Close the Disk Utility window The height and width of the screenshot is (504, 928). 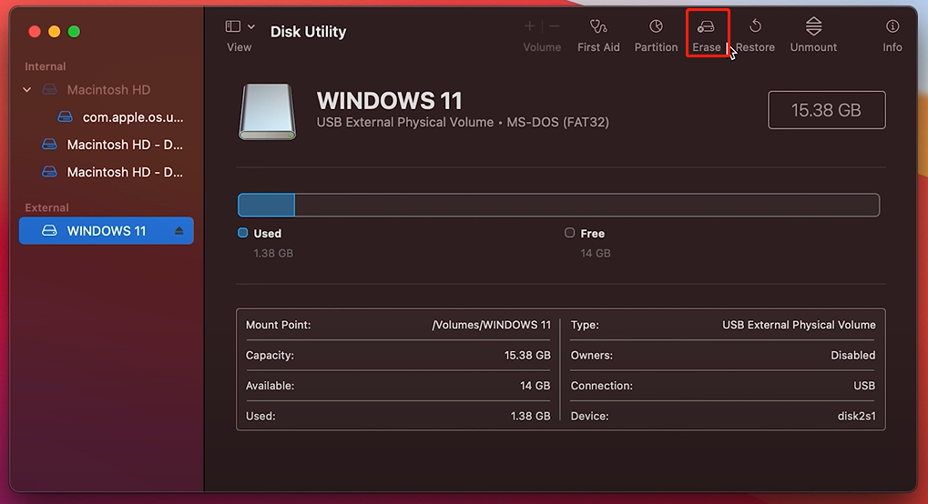[x=35, y=31]
